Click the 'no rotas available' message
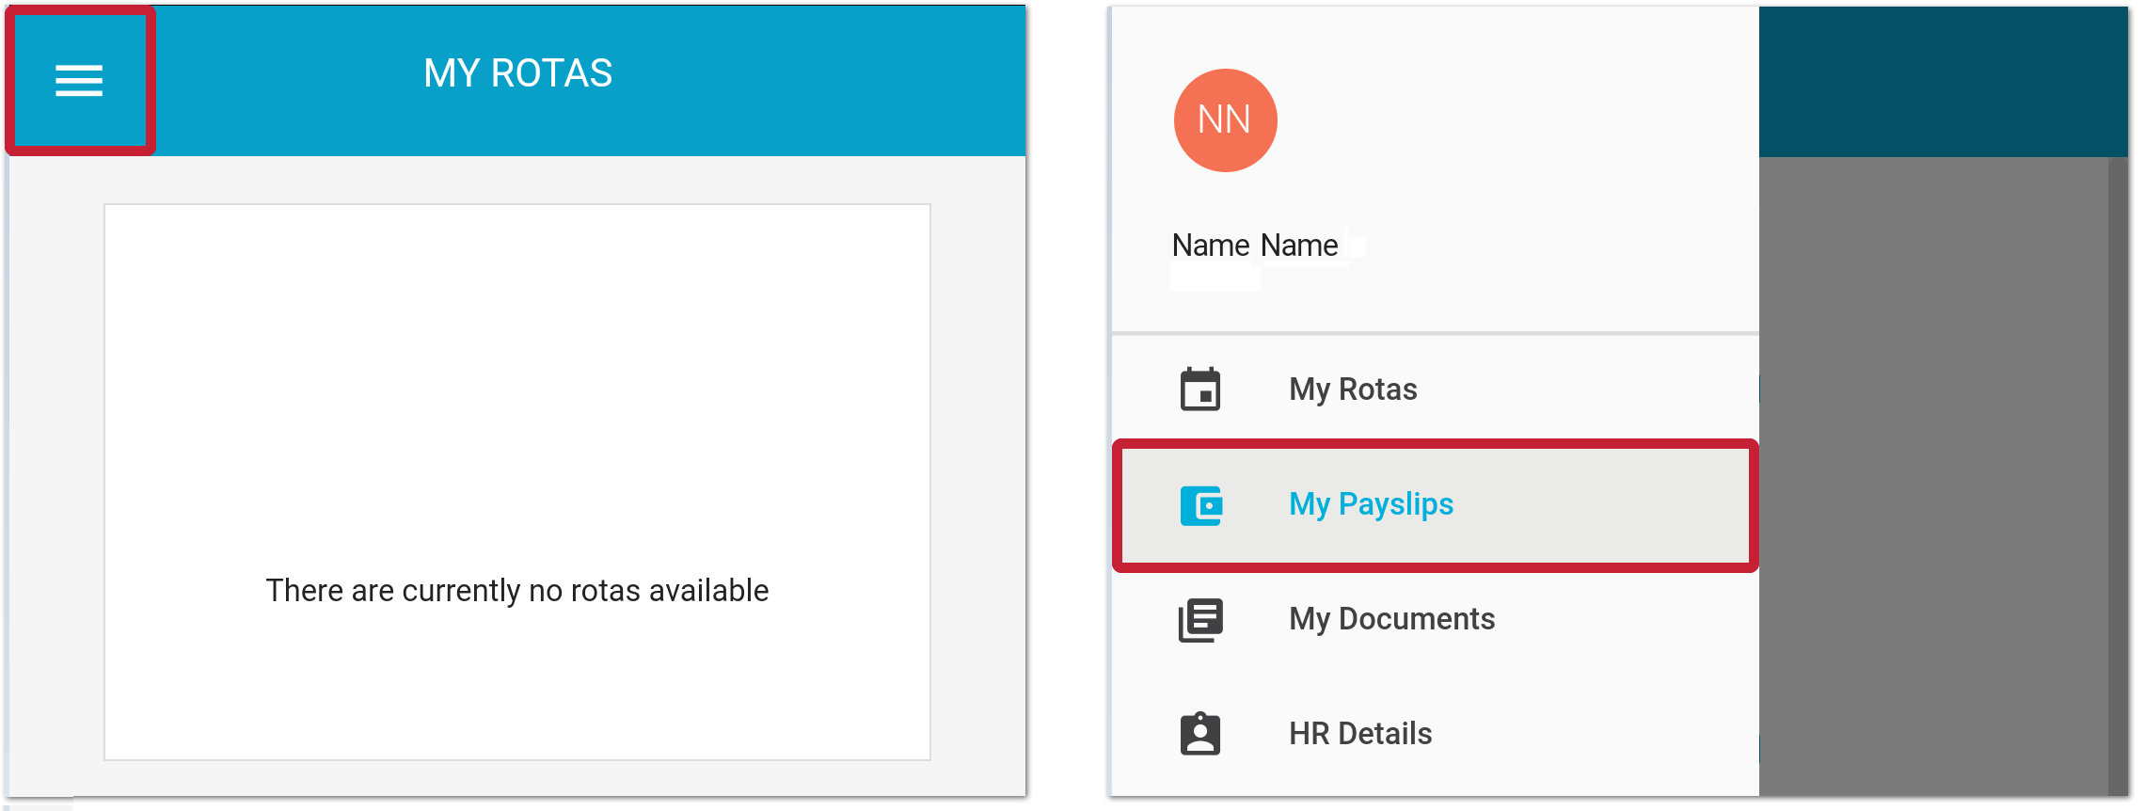This screenshot has height=811, width=2144. (517, 591)
